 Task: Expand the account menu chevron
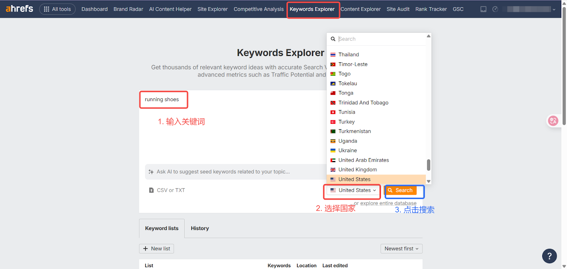coord(554,10)
